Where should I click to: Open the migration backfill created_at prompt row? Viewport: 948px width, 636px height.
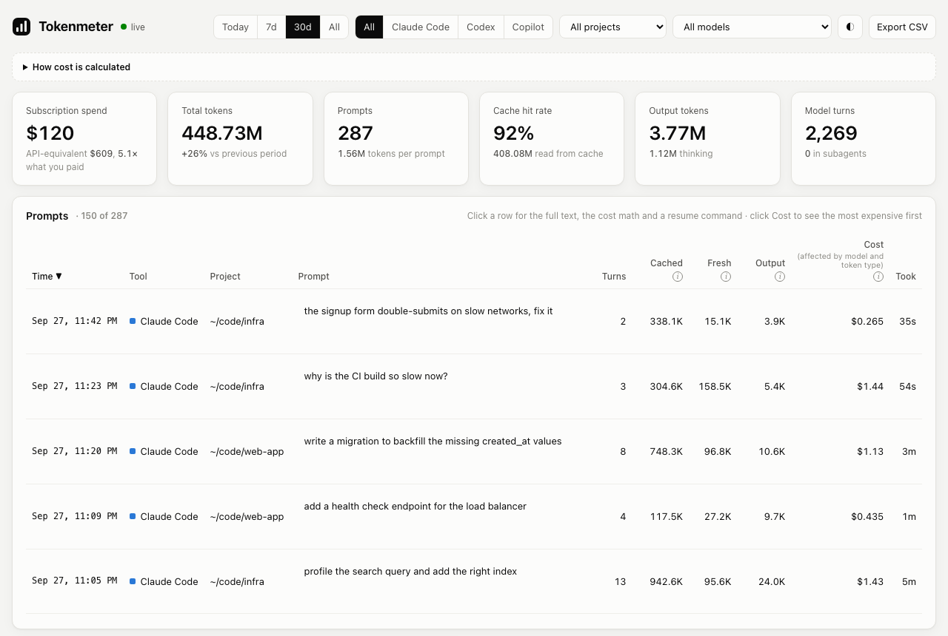[x=474, y=451]
